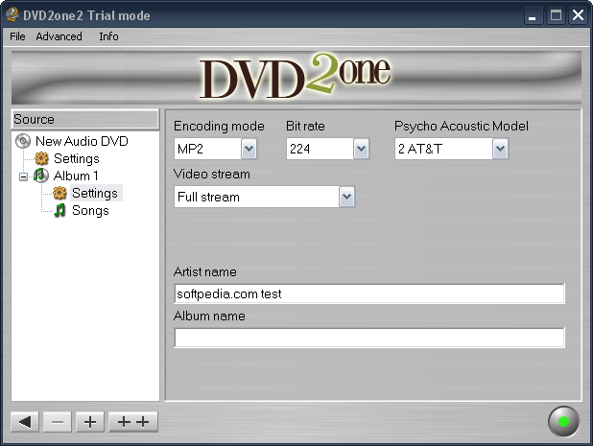Minimize the DVD2one window
Viewport: 593px width, 446px height.
pyautogui.click(x=533, y=15)
